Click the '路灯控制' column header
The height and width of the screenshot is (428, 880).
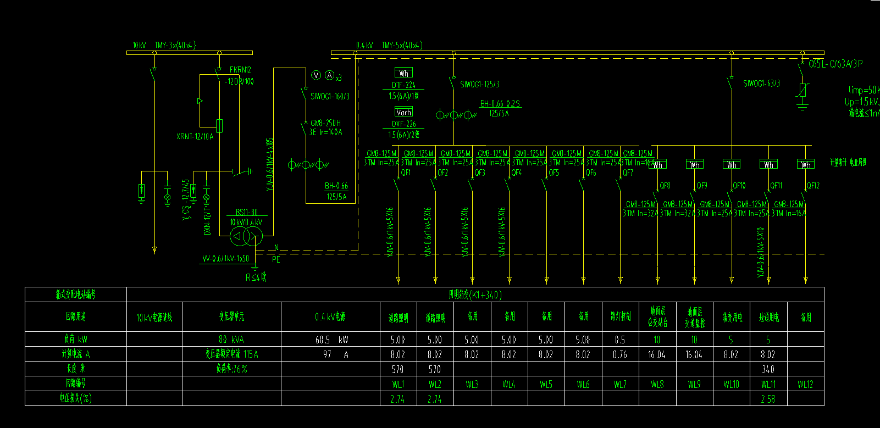(621, 317)
